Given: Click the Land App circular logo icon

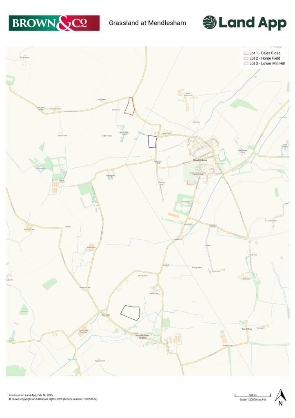Looking at the screenshot, I should click(209, 22).
